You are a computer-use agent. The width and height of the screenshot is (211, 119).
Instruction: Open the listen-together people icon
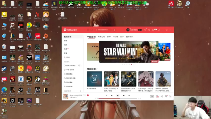[166, 96]
